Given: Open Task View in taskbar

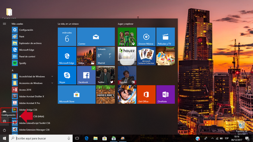Looking at the screenshot, I should tap(77, 138).
